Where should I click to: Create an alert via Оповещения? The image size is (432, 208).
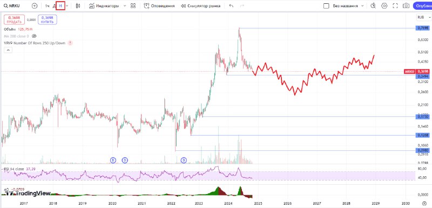(159, 6)
